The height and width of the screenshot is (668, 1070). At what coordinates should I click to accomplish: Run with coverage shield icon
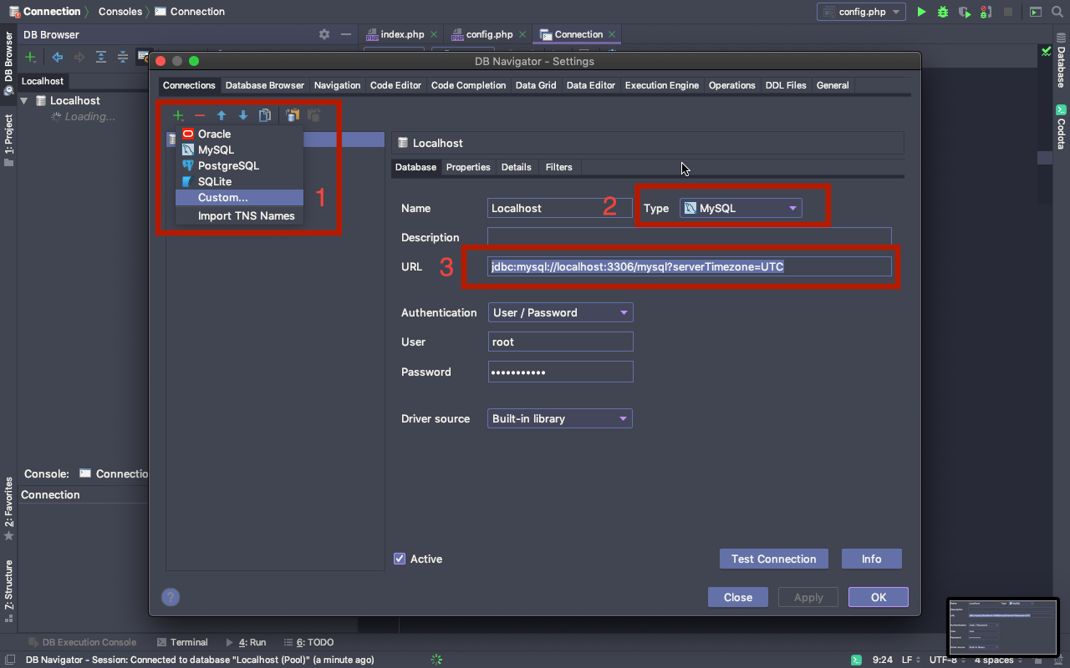965,12
